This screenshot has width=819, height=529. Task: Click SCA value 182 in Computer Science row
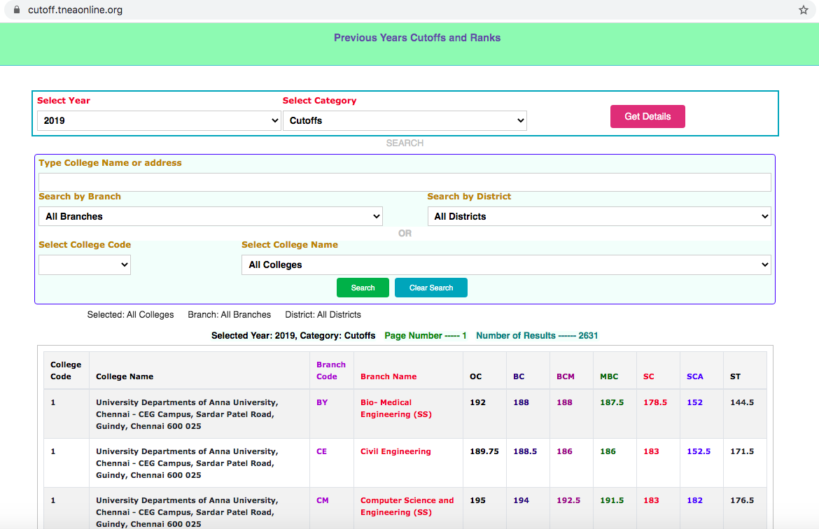694,501
